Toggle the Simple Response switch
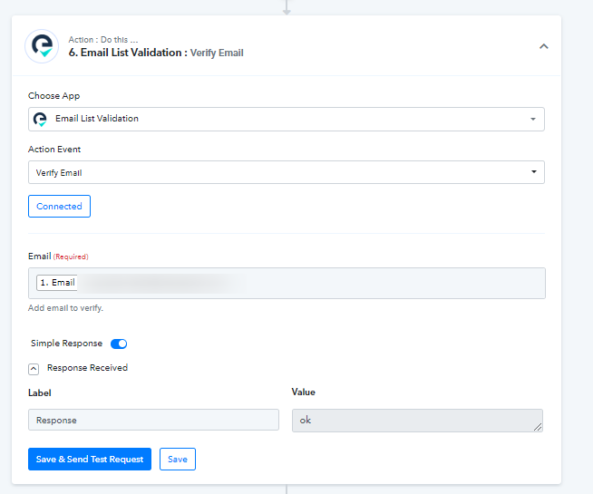Viewport: 593px width, 494px height. (119, 344)
